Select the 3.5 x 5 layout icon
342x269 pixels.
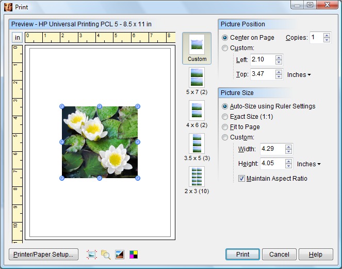[197, 144]
